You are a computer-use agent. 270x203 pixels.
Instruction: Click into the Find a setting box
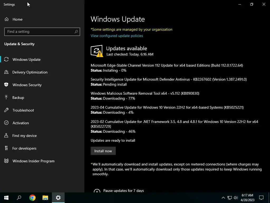tap(42, 32)
